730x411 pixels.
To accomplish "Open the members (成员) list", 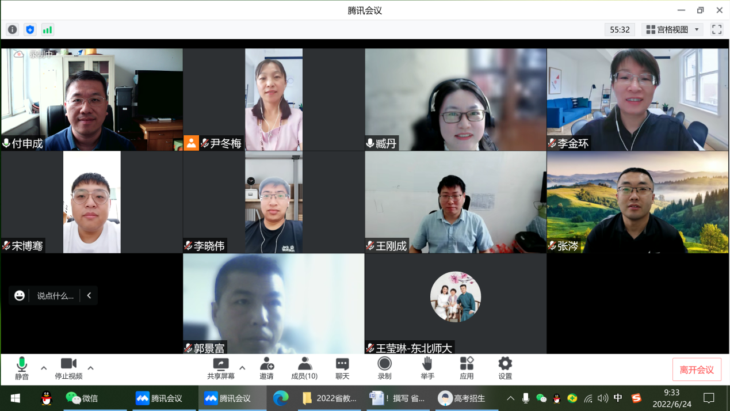I will coord(304,368).
